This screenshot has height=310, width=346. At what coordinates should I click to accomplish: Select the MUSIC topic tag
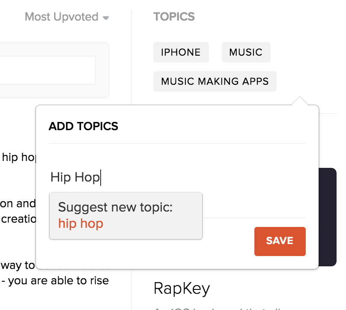tap(246, 52)
